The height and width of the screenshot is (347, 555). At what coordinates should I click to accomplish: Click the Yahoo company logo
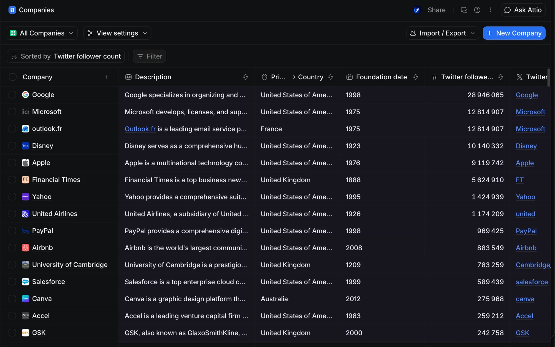coord(26,197)
